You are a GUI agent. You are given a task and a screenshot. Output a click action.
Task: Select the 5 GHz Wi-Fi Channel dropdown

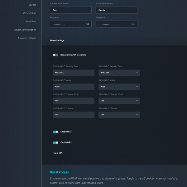click(119, 115)
